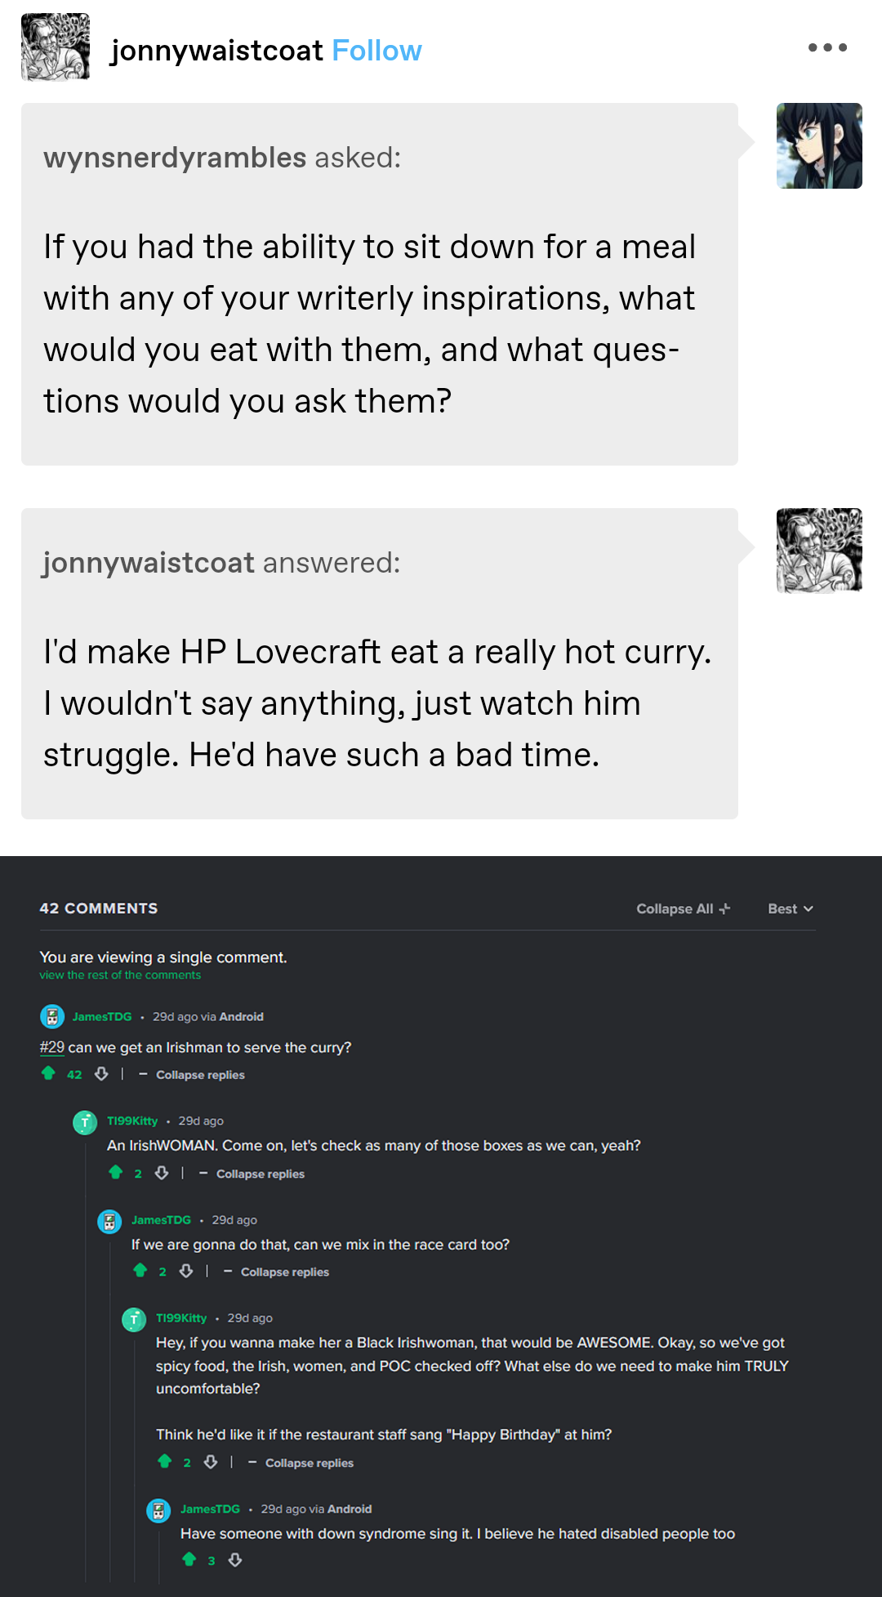This screenshot has width=882, height=1597.
Task: Collapse replies under the Irishman curry comment
Action: pyautogui.click(x=193, y=1075)
